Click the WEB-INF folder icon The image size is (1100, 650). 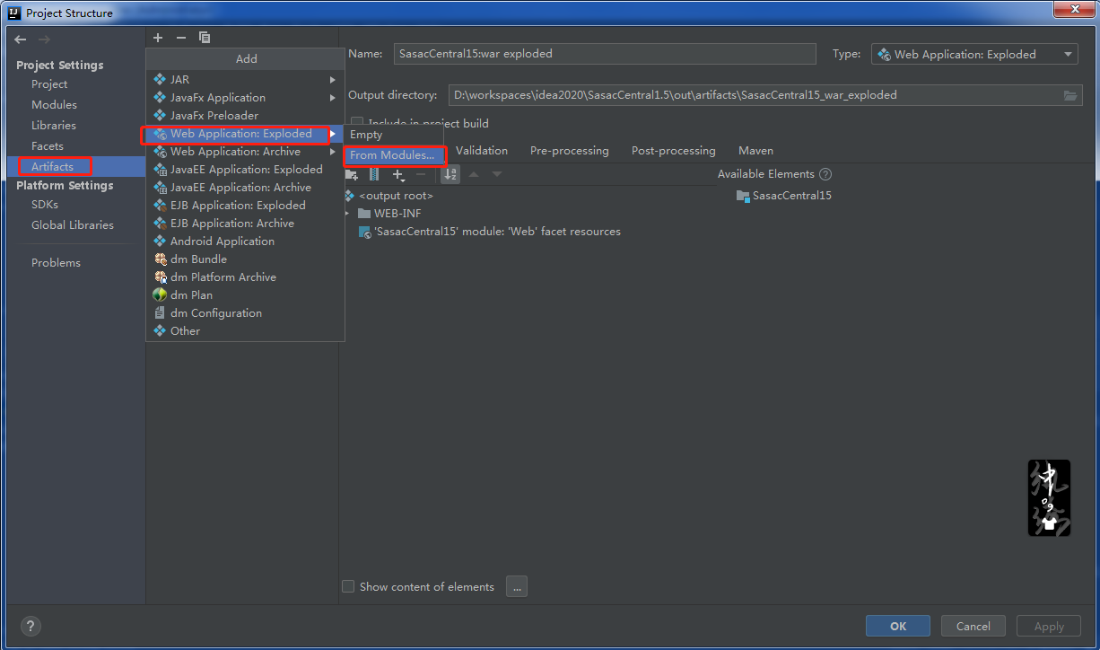point(363,214)
